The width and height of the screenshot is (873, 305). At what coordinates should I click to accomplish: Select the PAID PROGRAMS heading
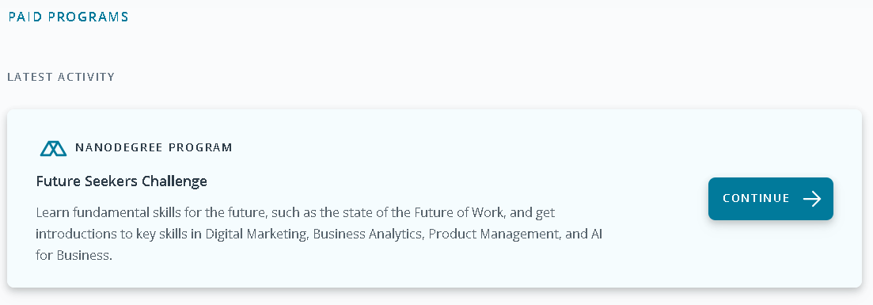(x=68, y=17)
